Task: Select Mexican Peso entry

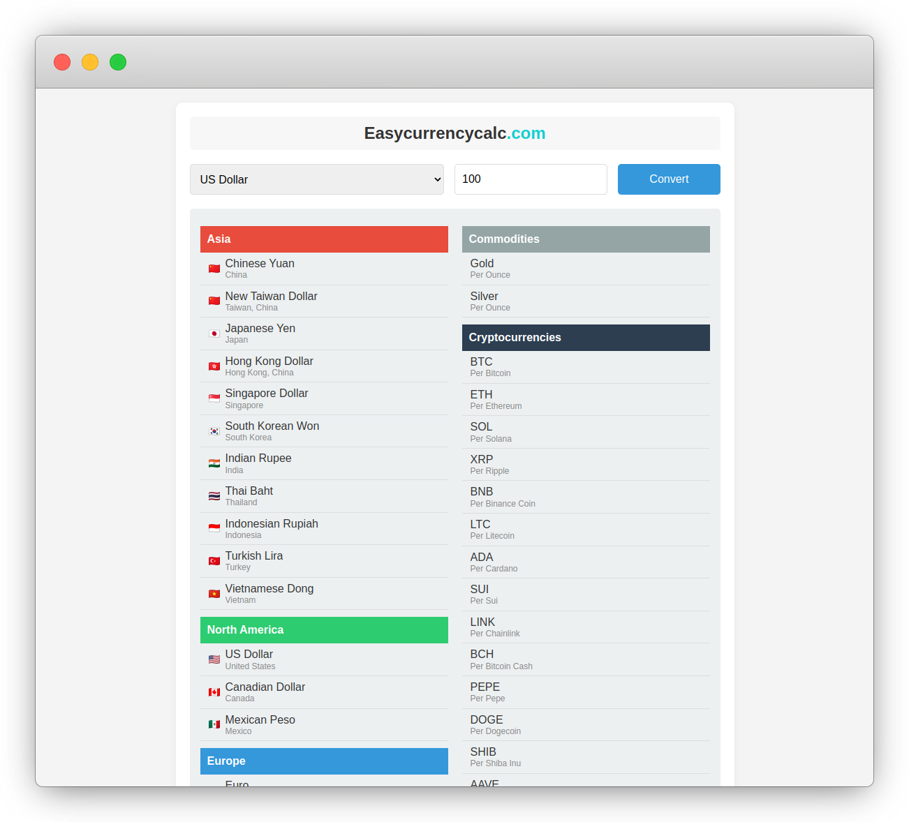Action: (x=324, y=725)
